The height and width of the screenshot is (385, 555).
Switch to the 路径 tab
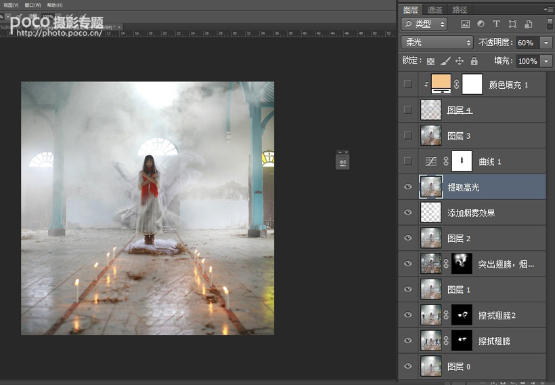pyautogui.click(x=460, y=9)
